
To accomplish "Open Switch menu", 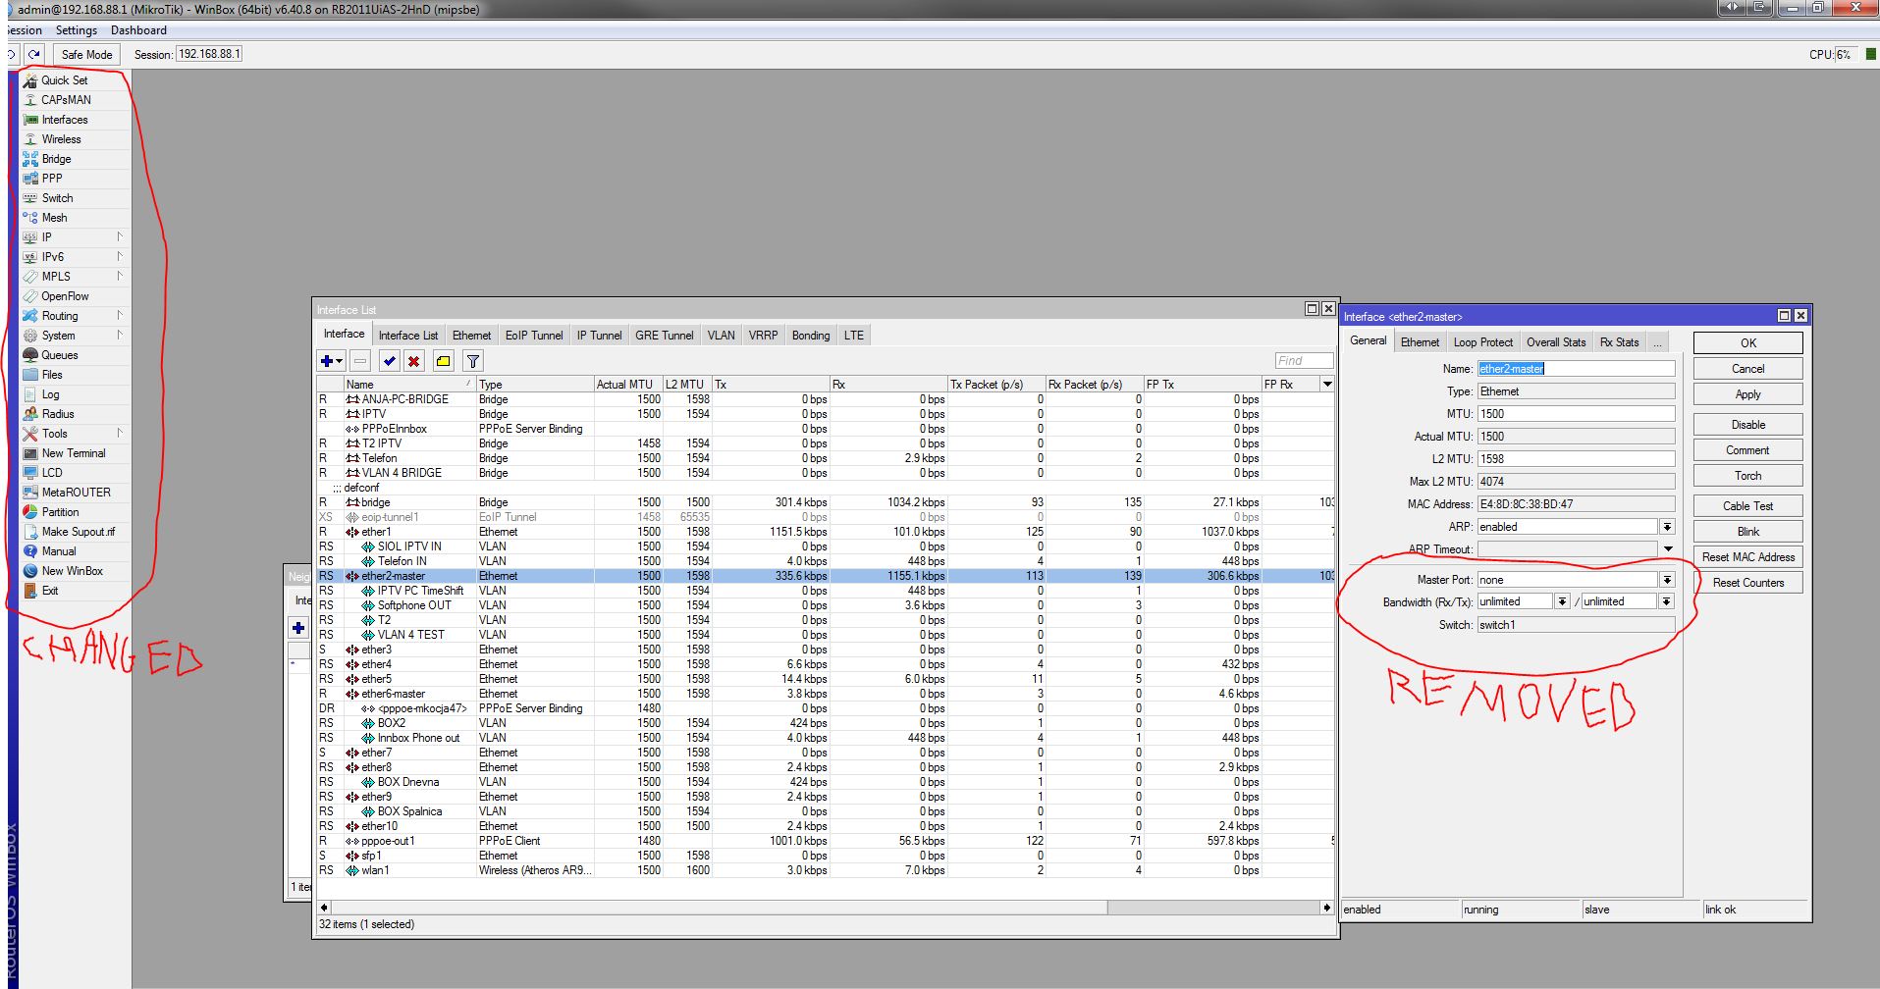I will tap(57, 198).
